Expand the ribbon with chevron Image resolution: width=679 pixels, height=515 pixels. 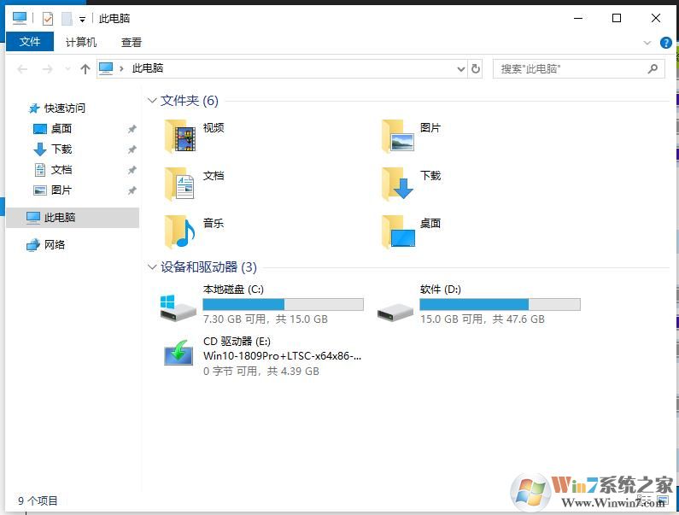(647, 43)
